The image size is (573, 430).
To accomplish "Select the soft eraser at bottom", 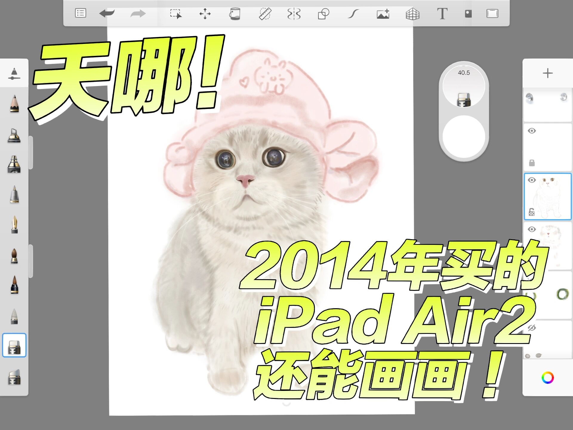I will (14, 377).
